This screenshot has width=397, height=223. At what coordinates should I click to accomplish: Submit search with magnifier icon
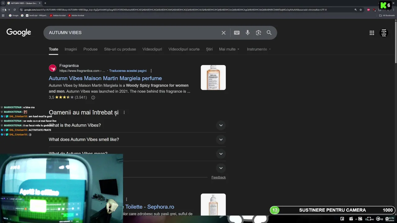coord(269,33)
